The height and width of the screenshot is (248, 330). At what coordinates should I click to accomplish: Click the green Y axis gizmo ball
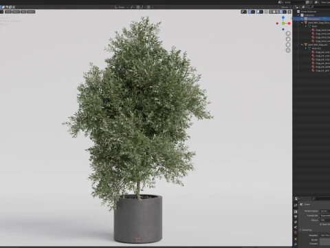pyautogui.click(x=283, y=23)
